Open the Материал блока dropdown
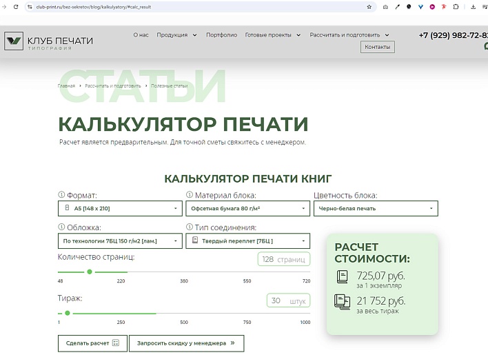The image size is (488, 357). point(247,209)
